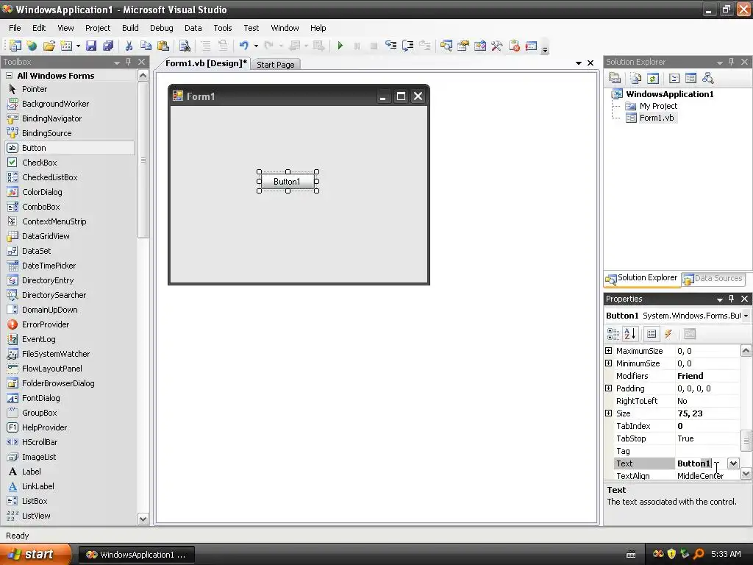Click WindowsApplication1 taskbar button
Screen dimensions: 753x565
click(x=136, y=555)
